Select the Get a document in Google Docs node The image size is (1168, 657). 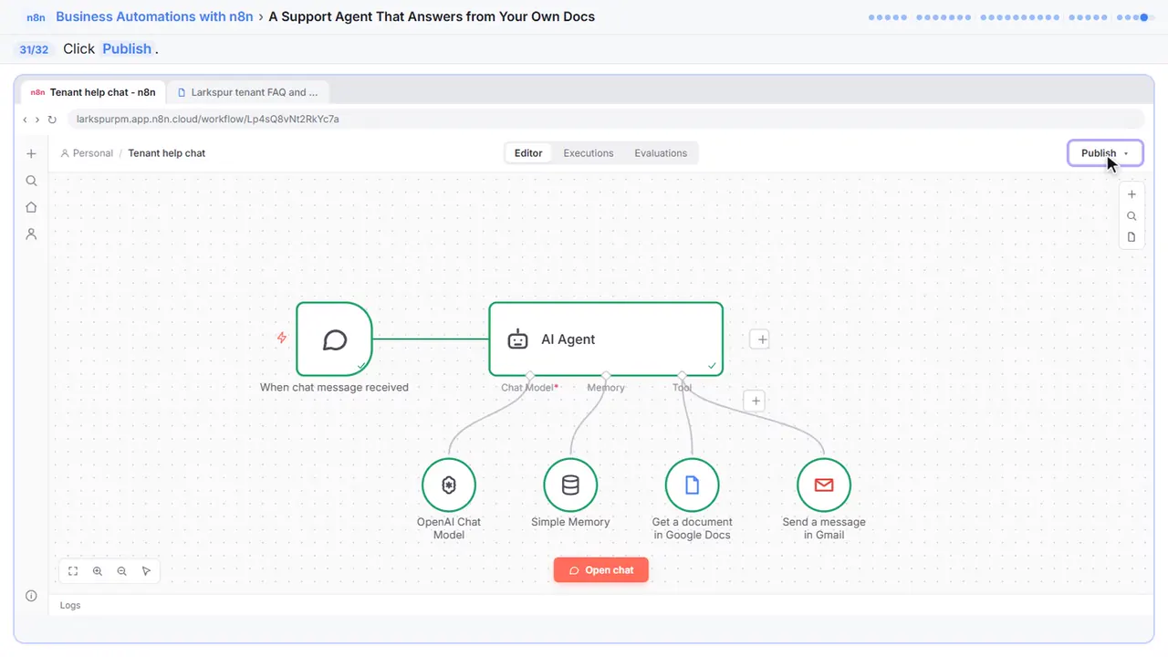click(692, 485)
